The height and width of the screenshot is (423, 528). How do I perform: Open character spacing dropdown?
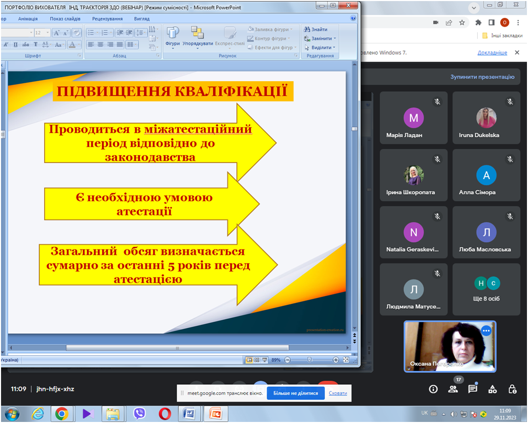point(46,45)
